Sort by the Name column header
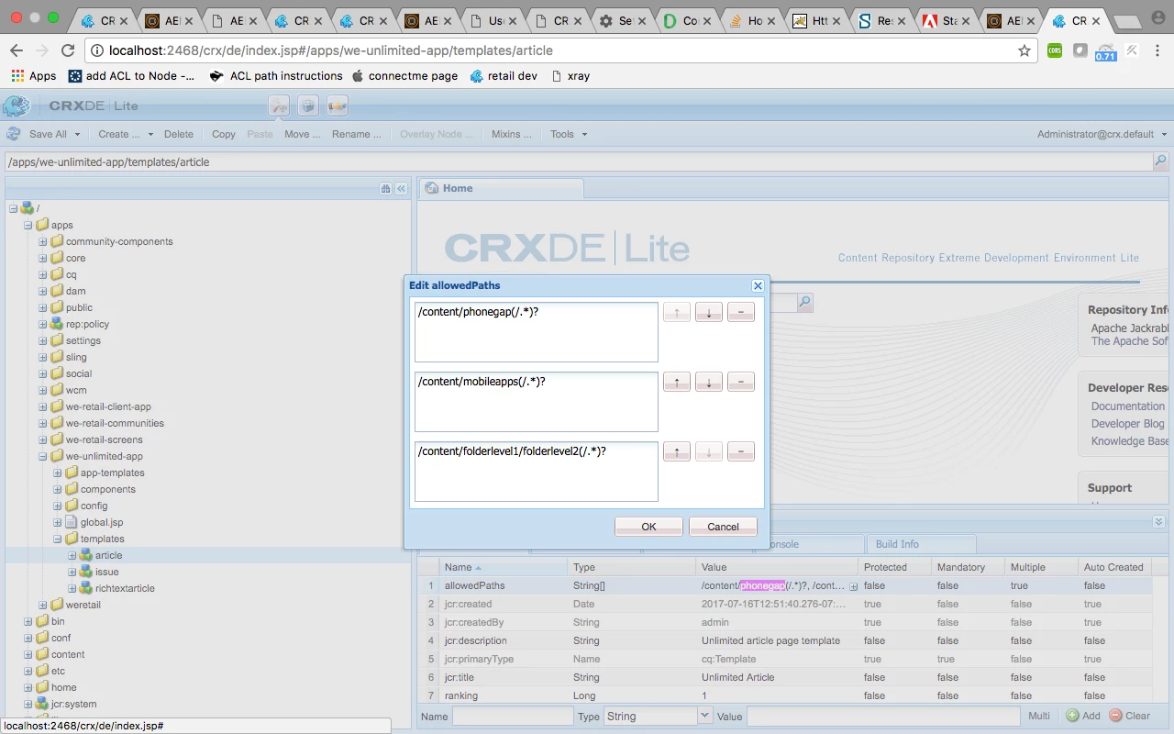The image size is (1174, 734). pyautogui.click(x=503, y=567)
